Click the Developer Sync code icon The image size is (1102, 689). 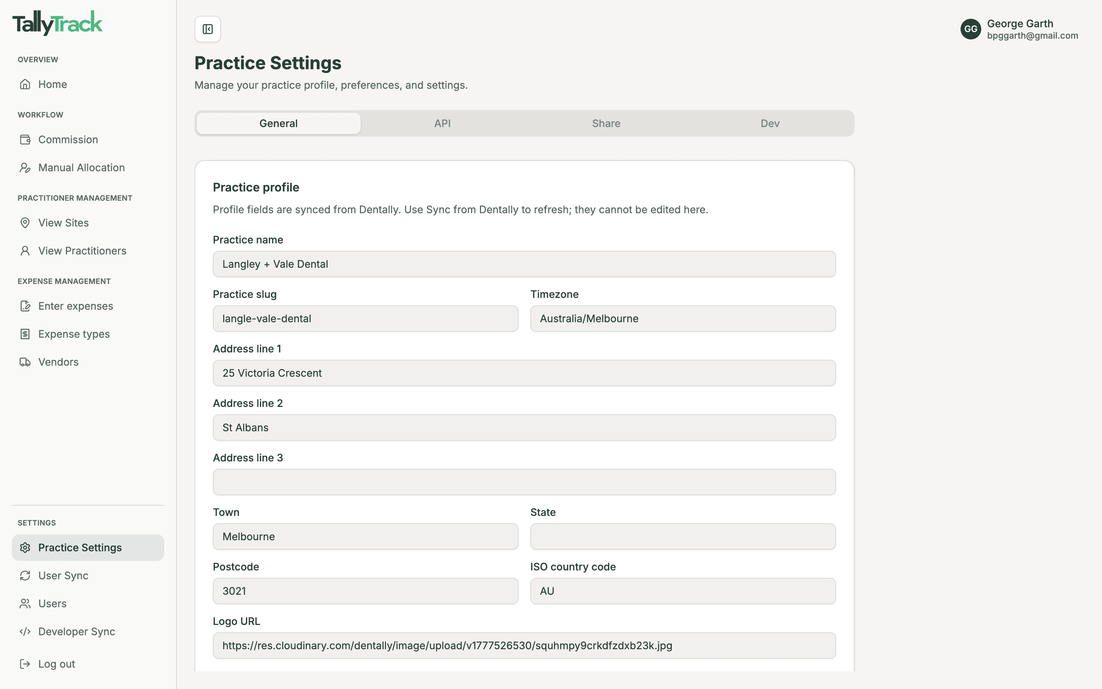pyautogui.click(x=25, y=632)
